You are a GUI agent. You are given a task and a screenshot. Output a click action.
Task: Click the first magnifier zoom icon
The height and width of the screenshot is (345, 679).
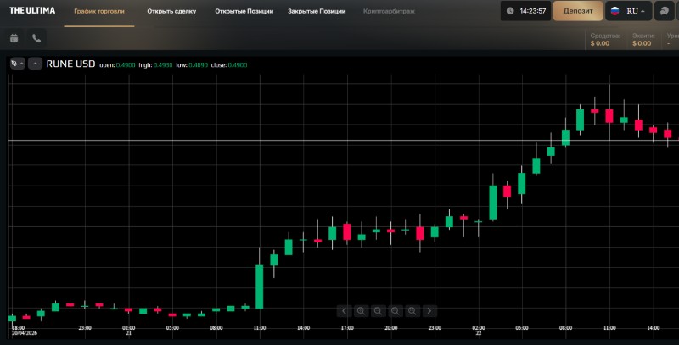point(361,310)
